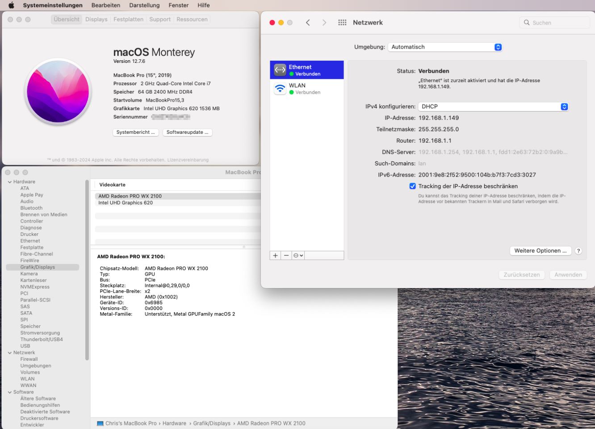Screen dimensions: 595x429
Task: Remove network service with minus button
Action: (286, 256)
